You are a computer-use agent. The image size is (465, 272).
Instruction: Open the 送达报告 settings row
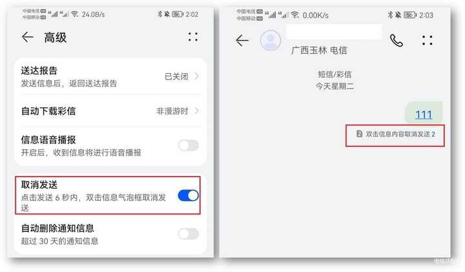point(110,76)
